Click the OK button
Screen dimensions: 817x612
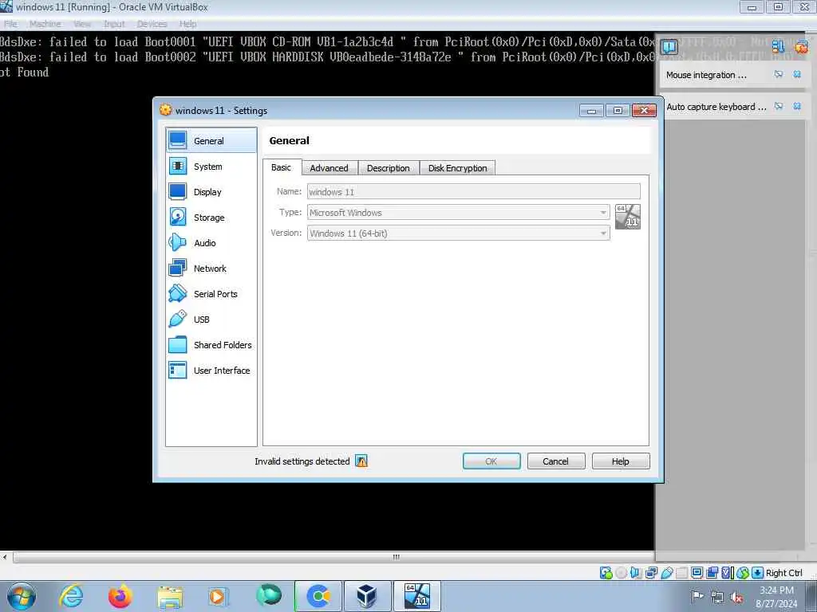click(x=491, y=461)
